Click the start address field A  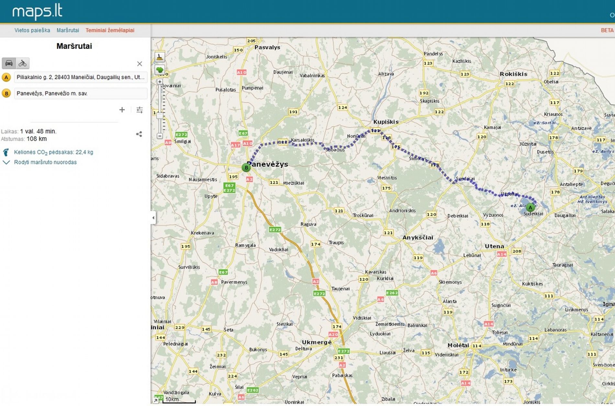click(80, 77)
